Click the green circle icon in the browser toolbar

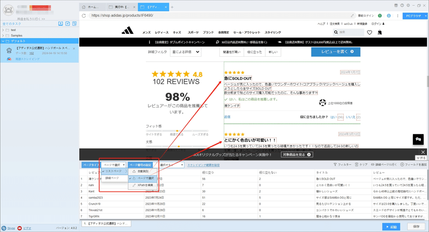pos(380,16)
